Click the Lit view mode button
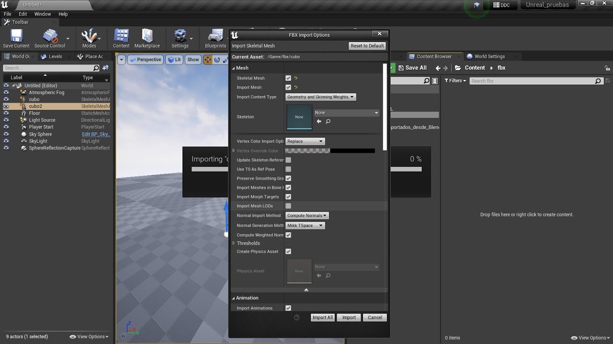The height and width of the screenshot is (344, 613). click(x=174, y=60)
